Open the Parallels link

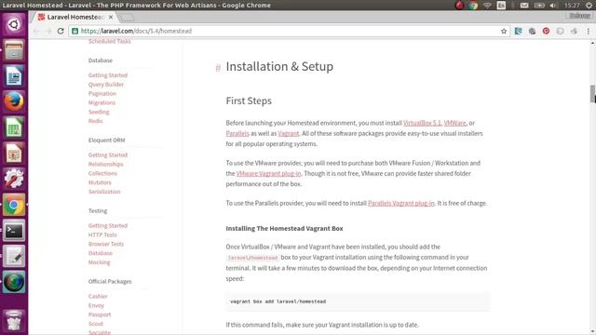(x=237, y=133)
